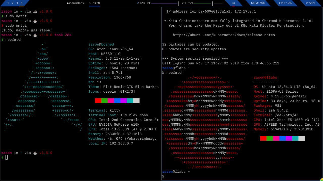Image resolution: width=323 pixels, height=181 pixels.
Task: Click '32 packages can be updated.' line
Action: (x=191, y=44)
